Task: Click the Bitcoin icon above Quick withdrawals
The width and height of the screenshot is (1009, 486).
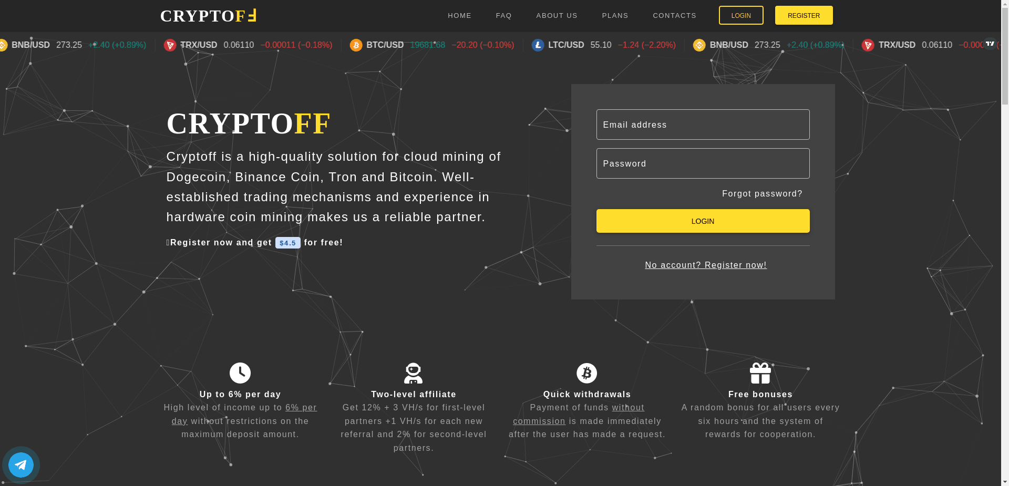Action: 587,373
